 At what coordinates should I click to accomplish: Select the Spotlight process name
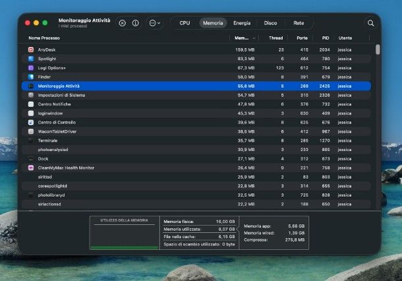[x=47, y=59]
